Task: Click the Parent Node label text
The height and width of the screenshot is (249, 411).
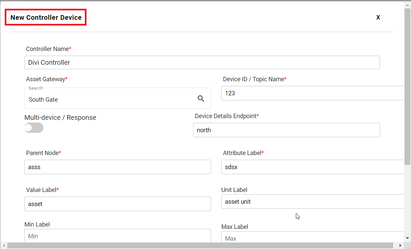Action: [x=43, y=153]
